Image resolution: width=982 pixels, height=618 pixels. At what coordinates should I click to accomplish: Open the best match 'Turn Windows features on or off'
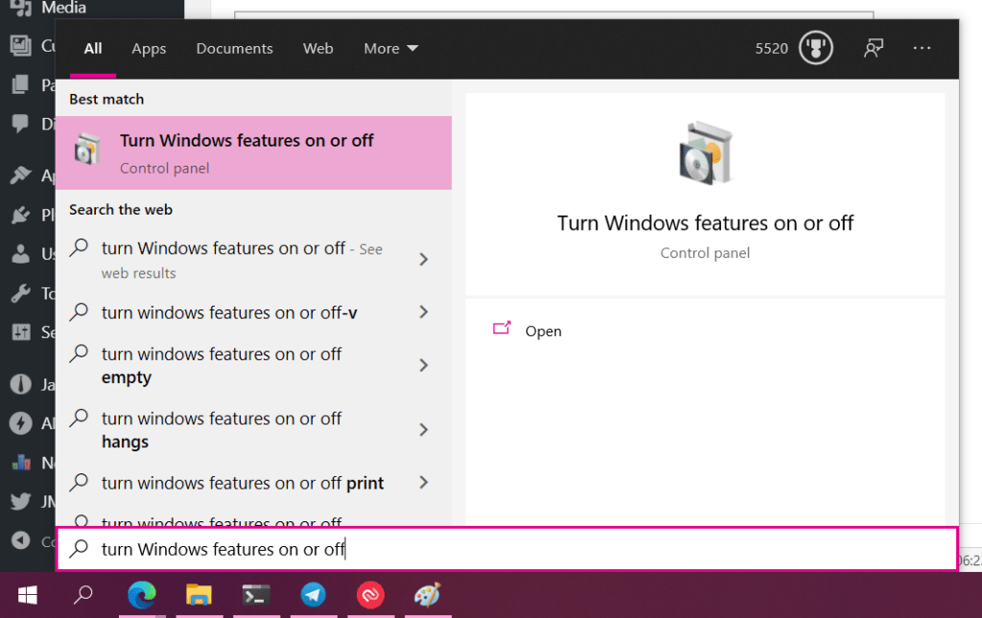click(x=253, y=152)
